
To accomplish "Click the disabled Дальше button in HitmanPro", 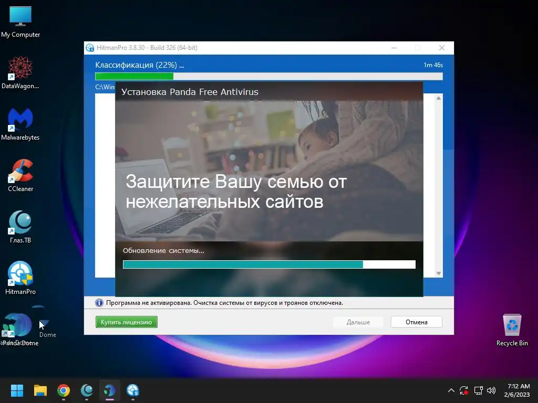I will (358, 322).
